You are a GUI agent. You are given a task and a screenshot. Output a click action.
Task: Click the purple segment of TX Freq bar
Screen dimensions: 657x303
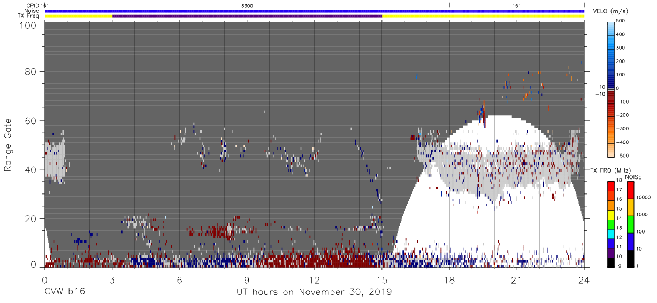point(247,16)
